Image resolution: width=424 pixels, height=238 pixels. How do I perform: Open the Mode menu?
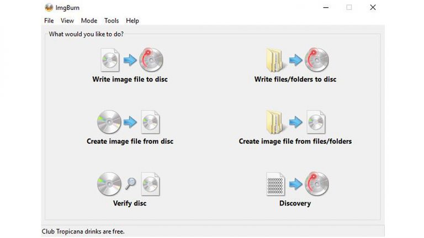point(89,21)
